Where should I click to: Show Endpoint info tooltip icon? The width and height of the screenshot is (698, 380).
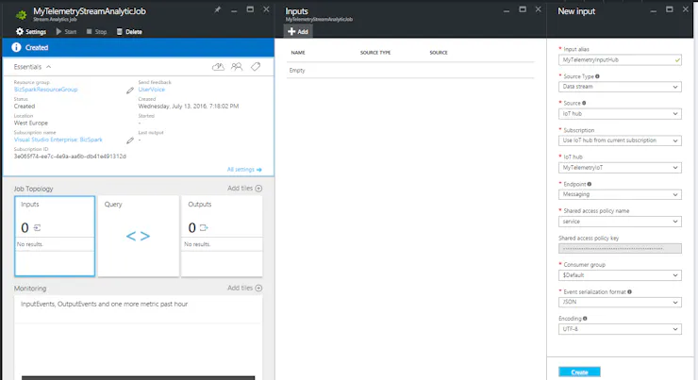(590, 184)
